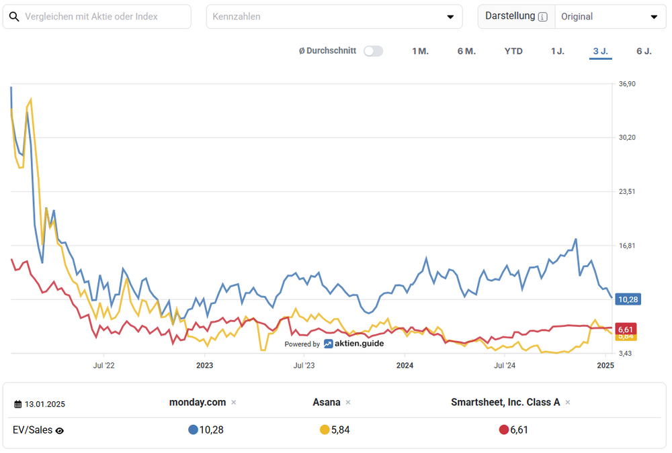Click the Kennzahlen dropdown arrow
The image size is (672, 453).
(x=450, y=17)
